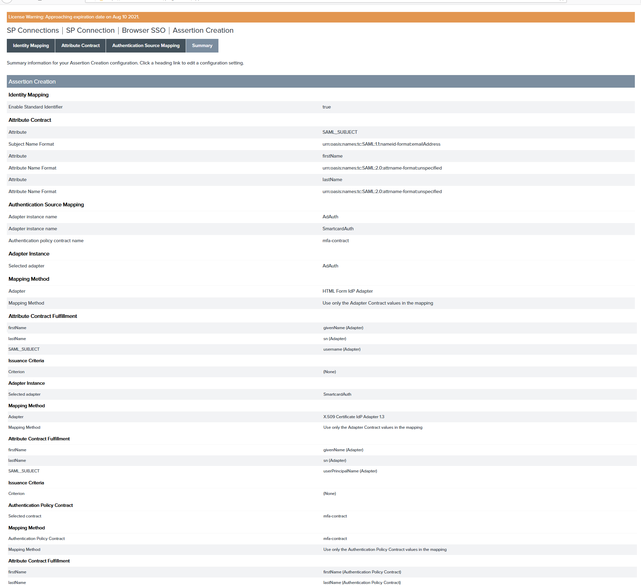Open the Authentication Source Mapping tab
This screenshot has width=641, height=586.
(146, 45)
